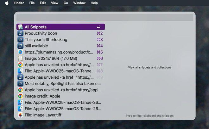Click the Safari icon next to plumamazing URL
The height and width of the screenshot is (129, 209).
[x=20, y=52]
